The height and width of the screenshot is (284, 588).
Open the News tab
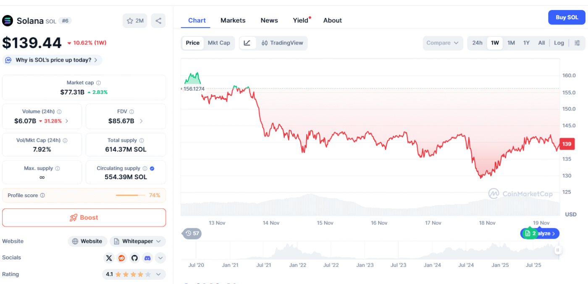click(269, 20)
